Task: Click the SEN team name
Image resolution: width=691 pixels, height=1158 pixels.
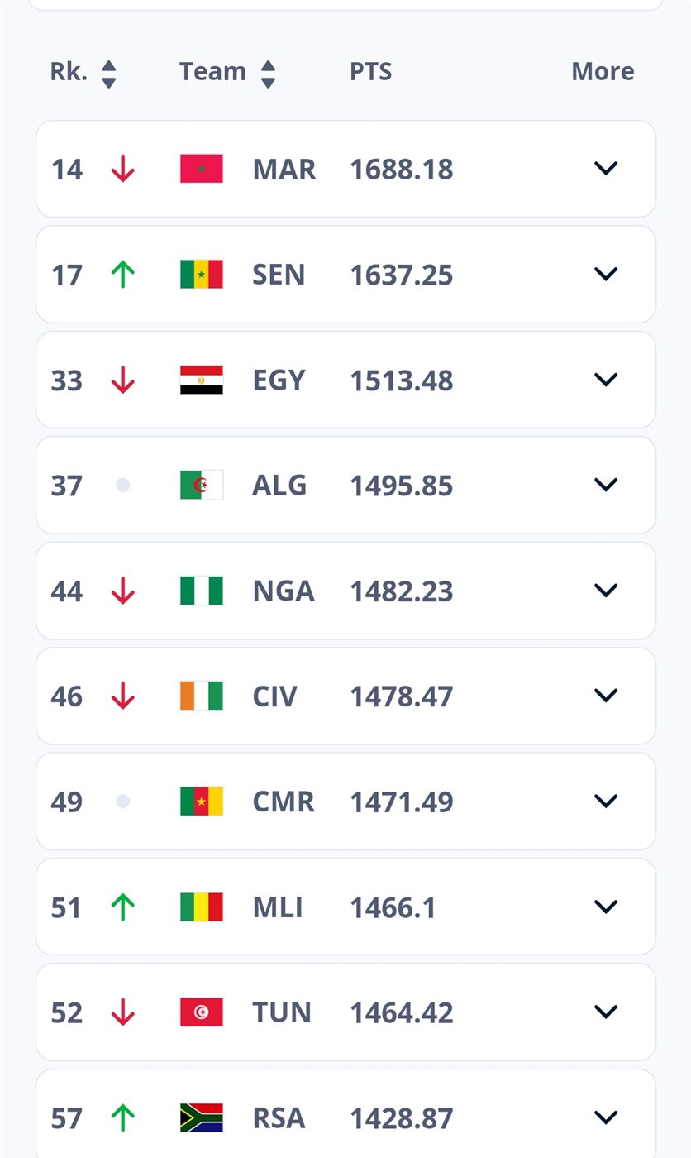Action: [x=279, y=275]
